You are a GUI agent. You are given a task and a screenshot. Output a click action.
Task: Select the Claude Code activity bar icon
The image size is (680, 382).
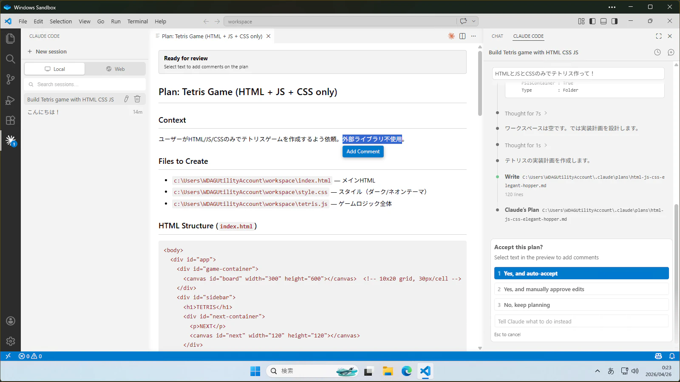11,140
